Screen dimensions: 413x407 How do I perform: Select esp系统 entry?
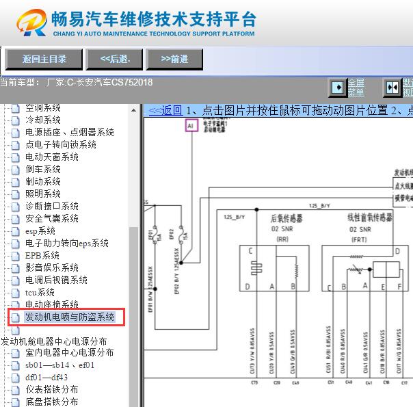40,231
